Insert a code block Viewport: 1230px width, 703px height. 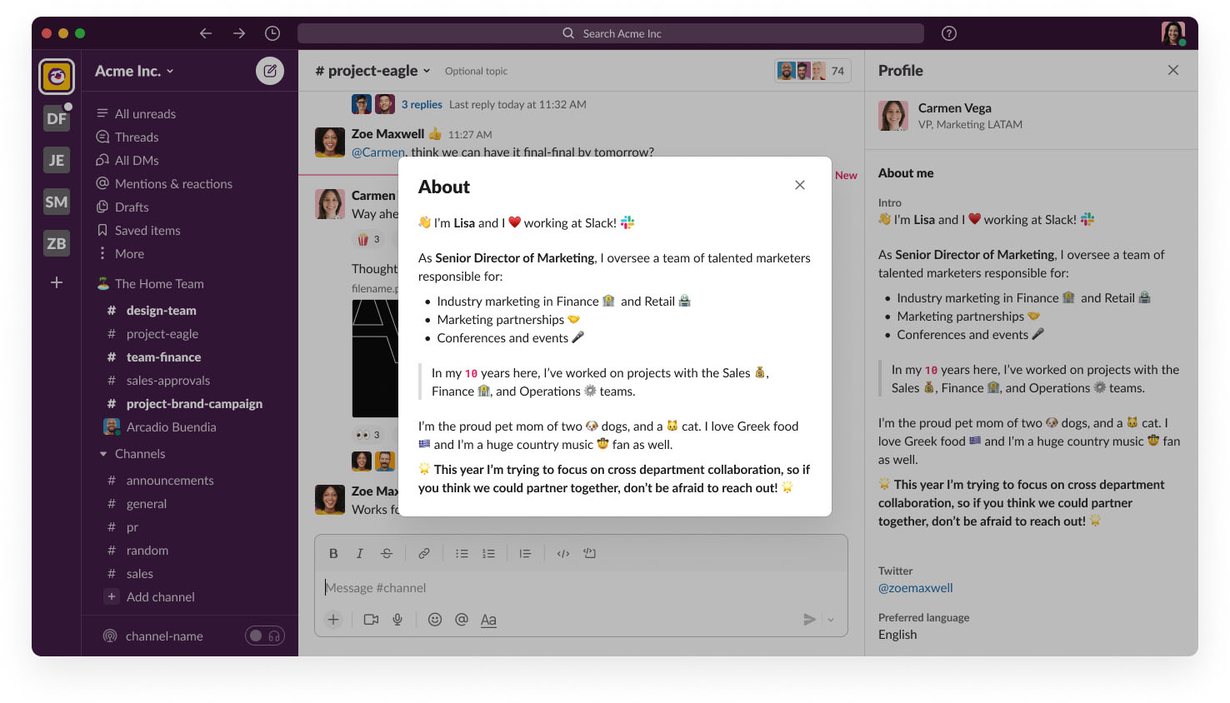point(590,553)
